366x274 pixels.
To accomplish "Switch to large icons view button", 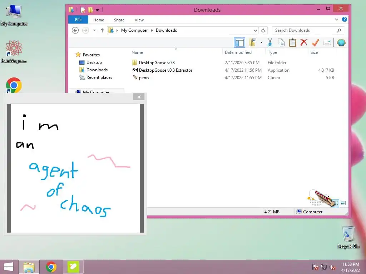I will (x=343, y=203).
